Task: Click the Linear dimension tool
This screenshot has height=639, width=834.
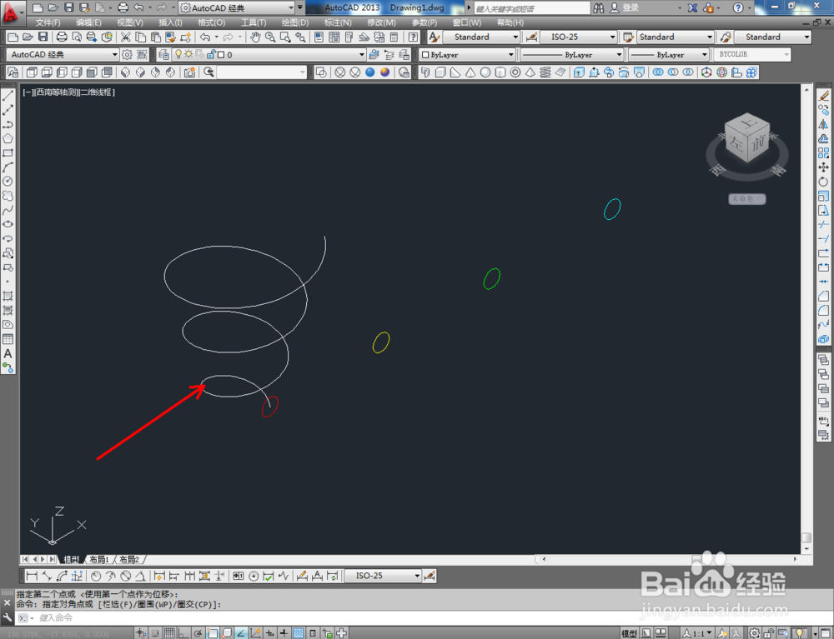Action: click(x=32, y=576)
